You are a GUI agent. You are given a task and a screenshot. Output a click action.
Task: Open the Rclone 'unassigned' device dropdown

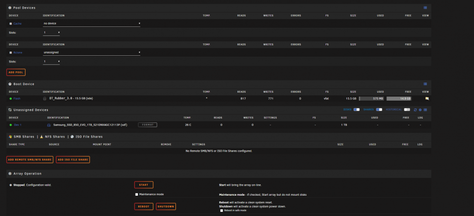click(x=91, y=52)
